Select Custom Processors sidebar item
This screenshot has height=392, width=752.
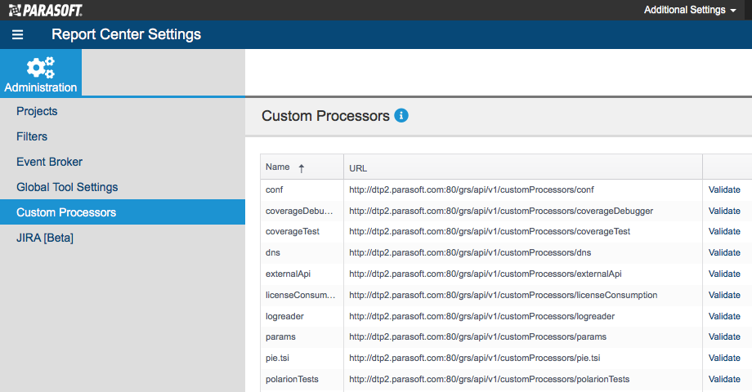(123, 212)
